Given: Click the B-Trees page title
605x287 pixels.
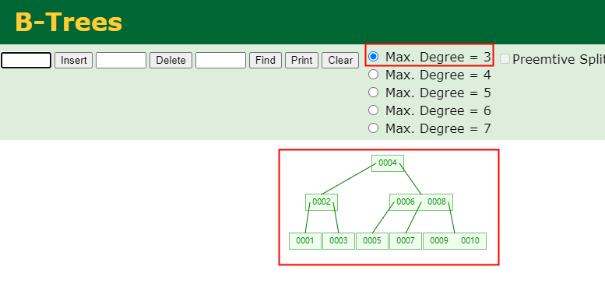Looking at the screenshot, I should pos(69,22).
